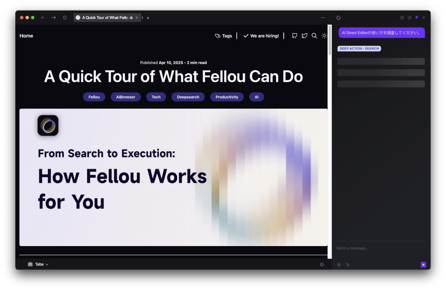Image resolution: width=446 pixels, height=290 pixels.
Task: Open site search with the magnifier icon
Action: (x=314, y=36)
